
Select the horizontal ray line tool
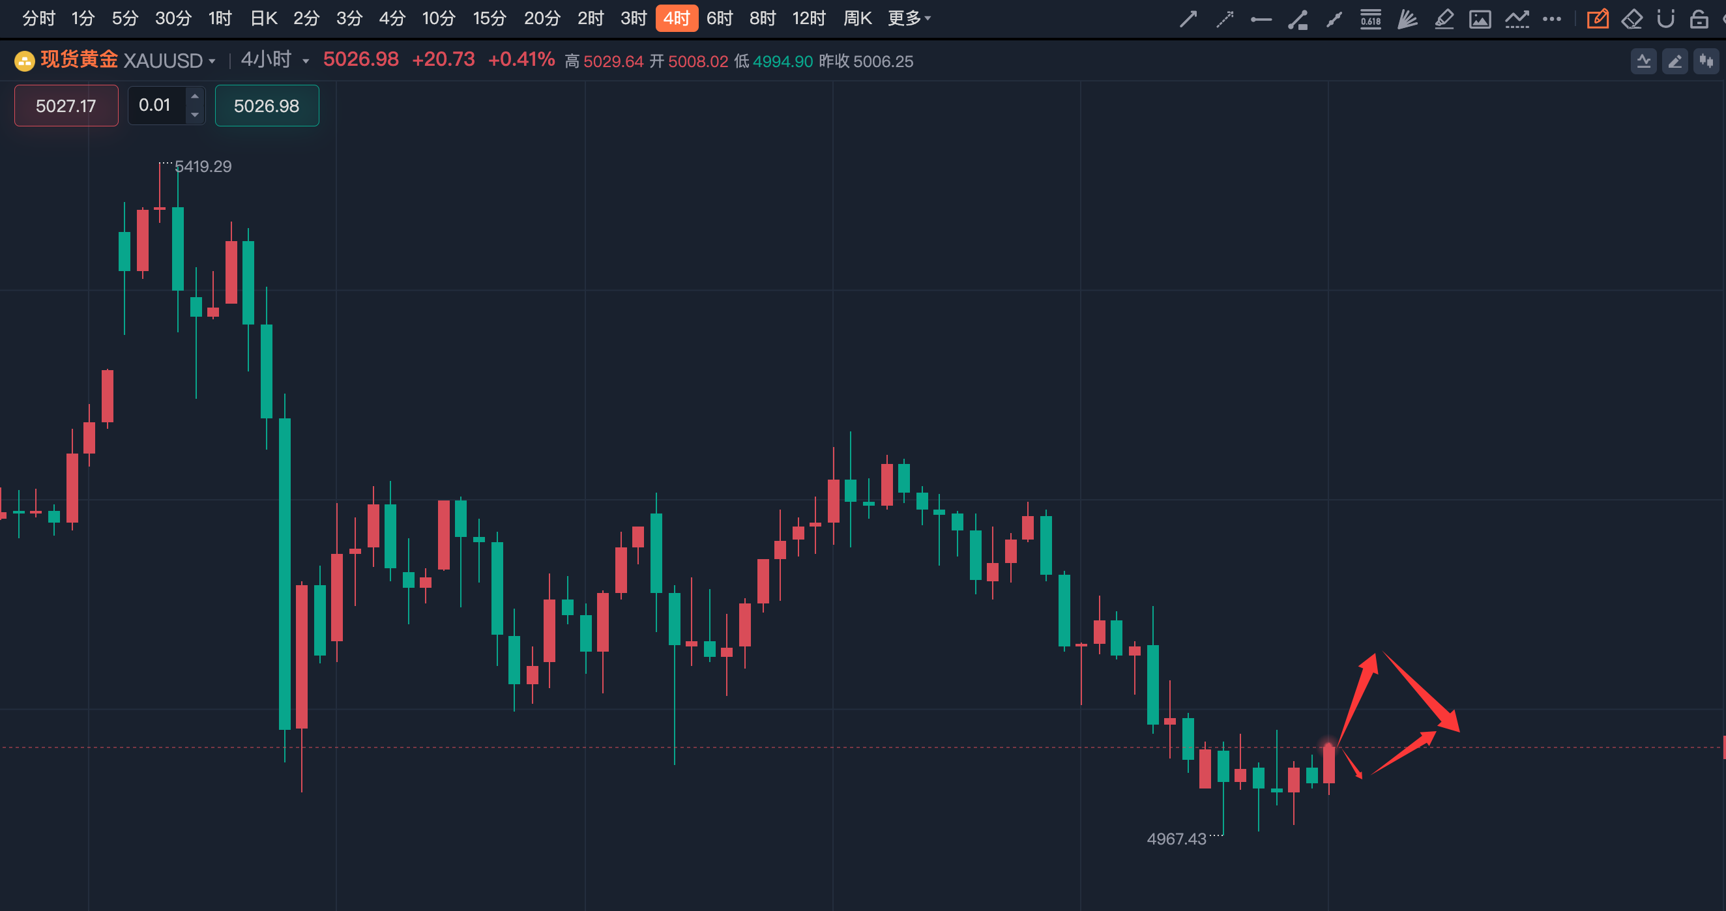(1261, 19)
